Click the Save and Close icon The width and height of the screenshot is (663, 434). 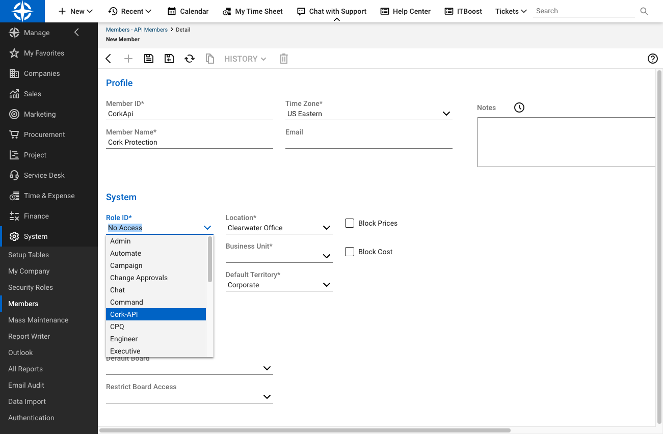click(x=169, y=59)
